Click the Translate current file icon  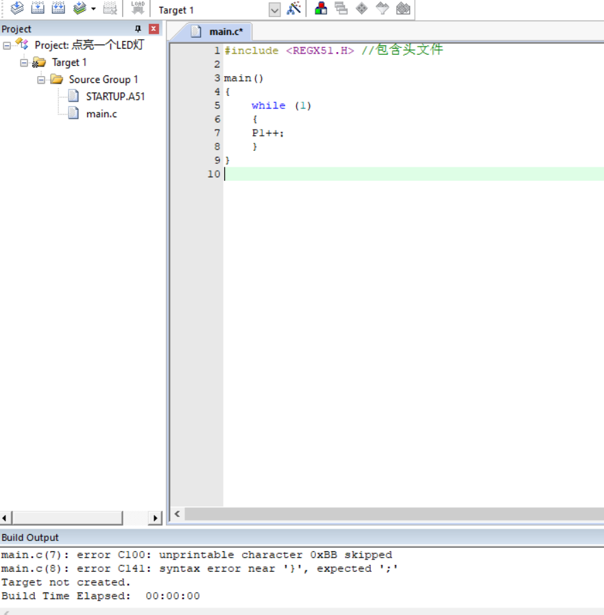pyautogui.click(x=17, y=8)
